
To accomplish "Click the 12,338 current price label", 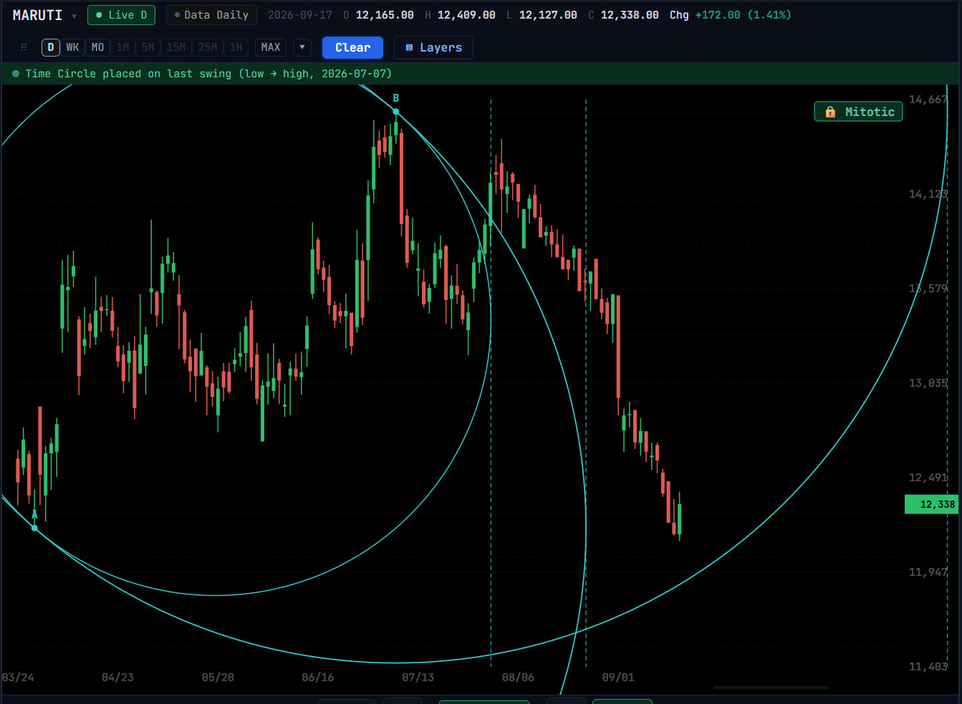I will tap(931, 504).
